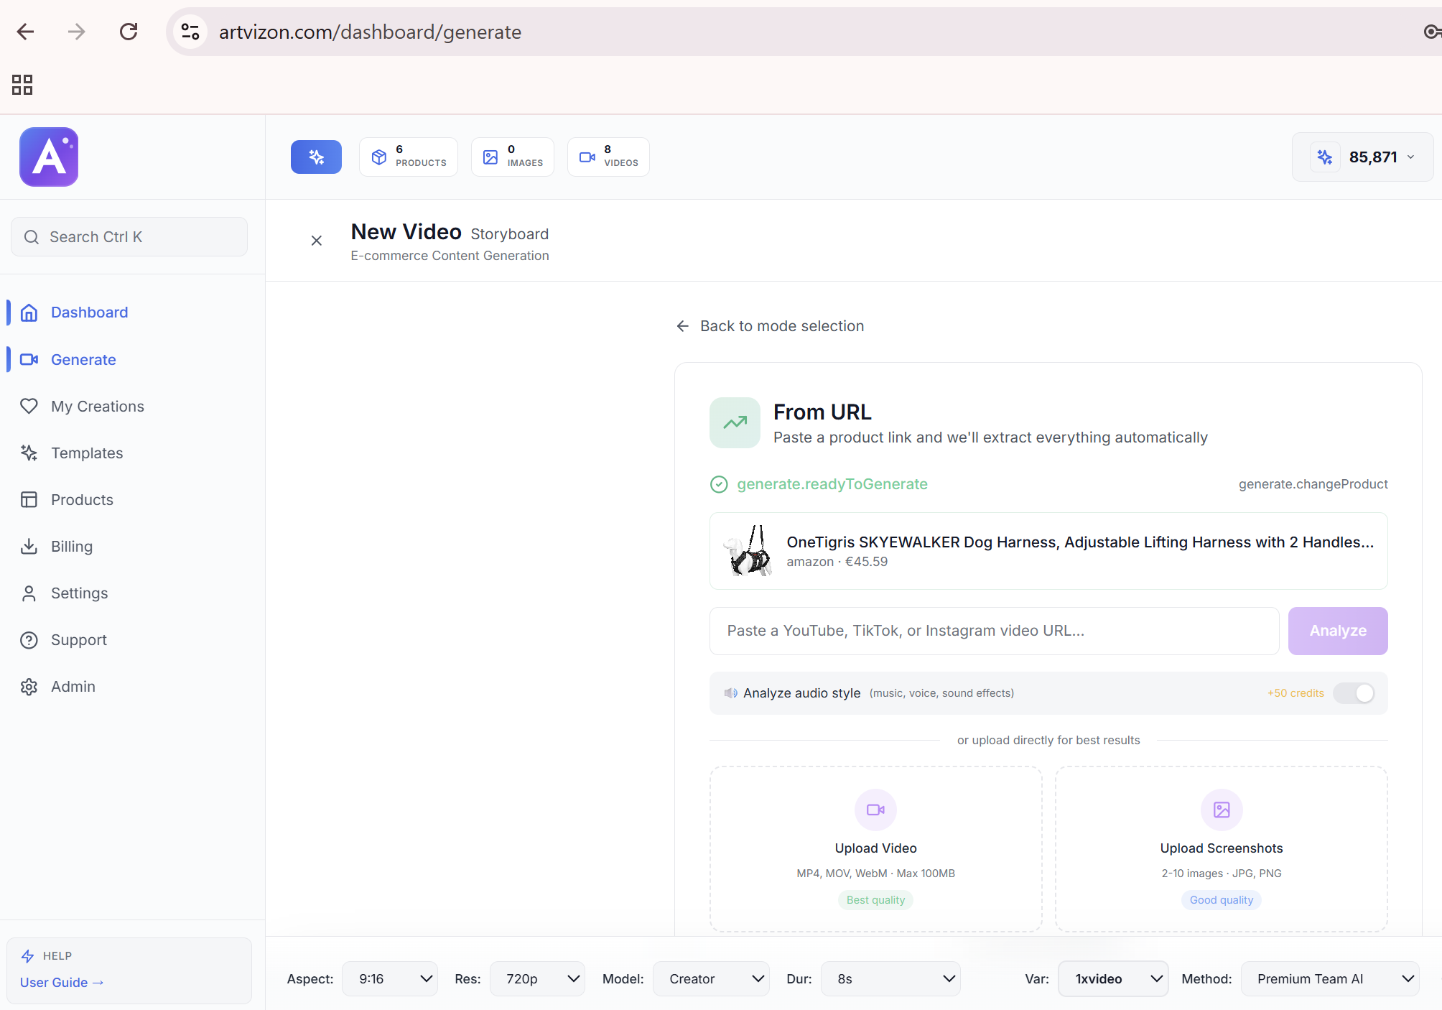Screen dimensions: 1442x1010
Task: Click the blue sparkle generate icon button
Action: coord(316,157)
